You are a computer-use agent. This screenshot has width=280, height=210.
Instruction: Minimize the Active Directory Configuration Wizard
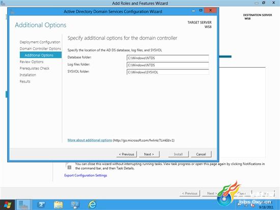coord(193,11)
